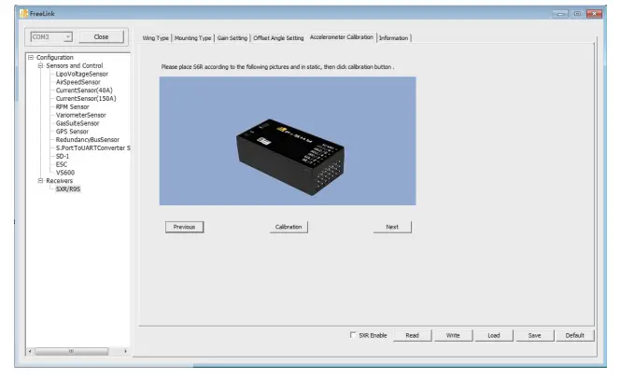Select S.PortToUARTConverter in the tree
Viewport: 620px width, 378px height.
pos(92,147)
